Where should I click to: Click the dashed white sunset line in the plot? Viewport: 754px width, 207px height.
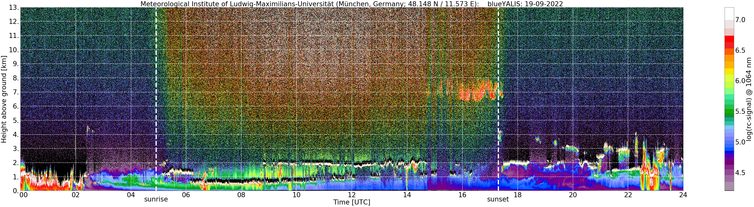click(x=498, y=99)
